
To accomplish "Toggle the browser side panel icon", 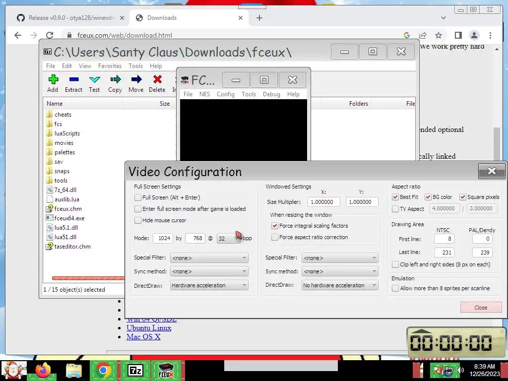I will [458, 35].
